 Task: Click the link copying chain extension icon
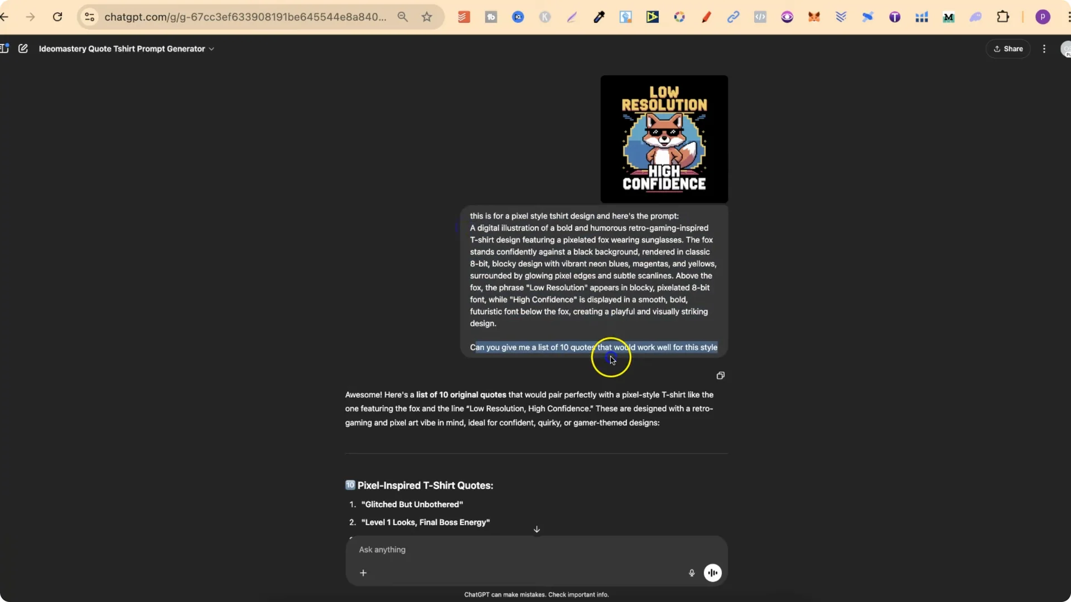734,17
